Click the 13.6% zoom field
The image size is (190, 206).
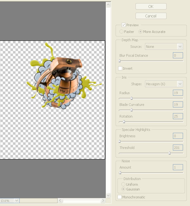tap(7, 201)
